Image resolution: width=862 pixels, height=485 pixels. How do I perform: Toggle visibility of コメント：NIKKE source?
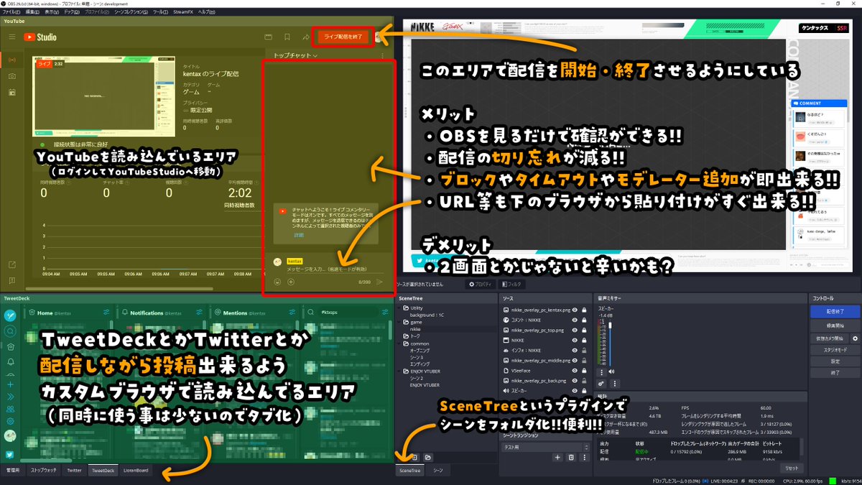click(x=575, y=319)
